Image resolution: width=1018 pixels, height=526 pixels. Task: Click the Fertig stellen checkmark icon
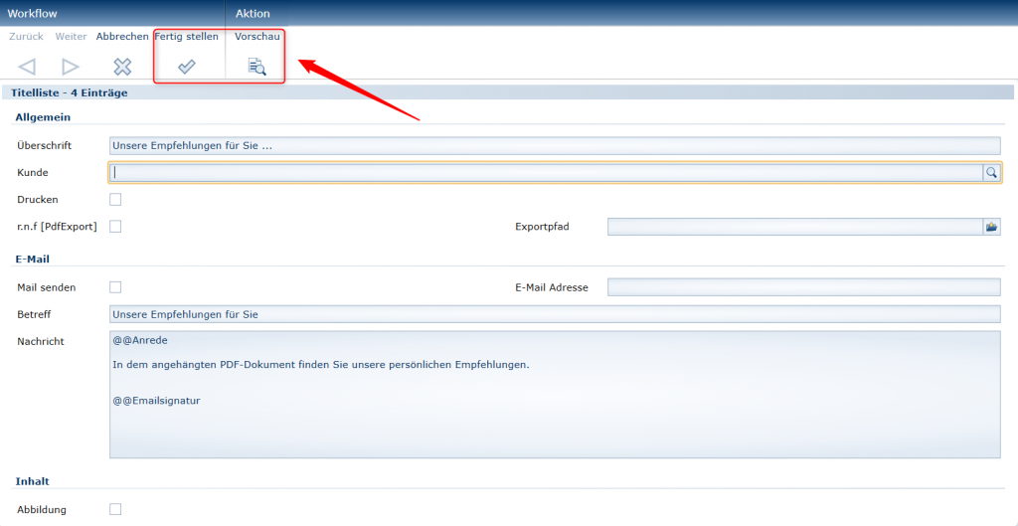point(186,67)
